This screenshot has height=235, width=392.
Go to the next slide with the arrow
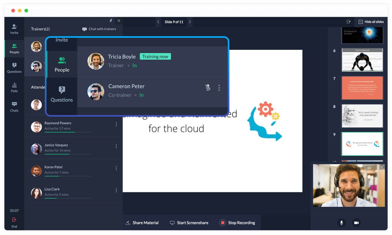point(190,22)
